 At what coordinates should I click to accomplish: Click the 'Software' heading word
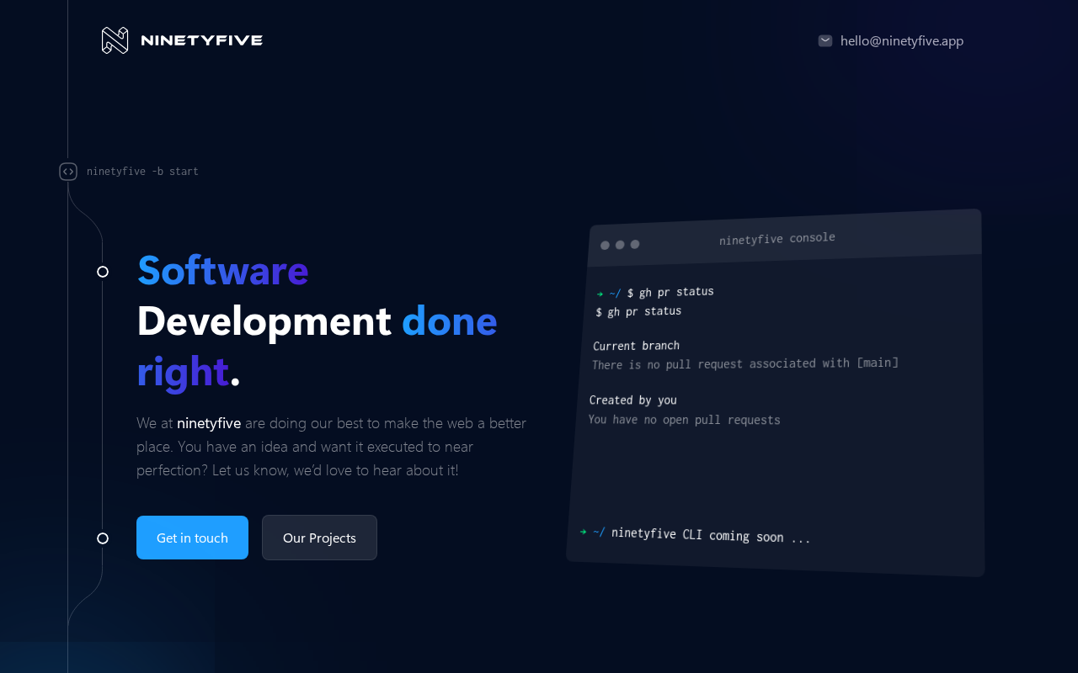tap(223, 271)
